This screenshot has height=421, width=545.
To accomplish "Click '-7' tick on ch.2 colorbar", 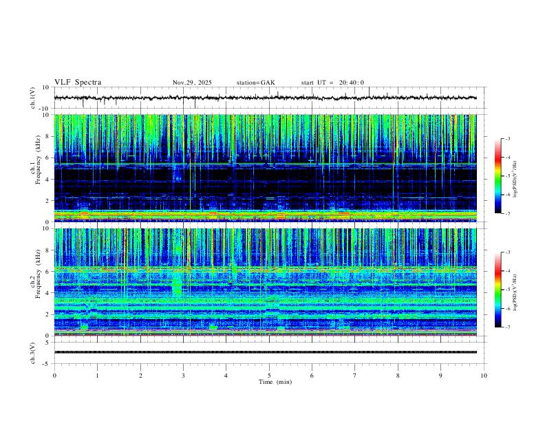I will (507, 327).
